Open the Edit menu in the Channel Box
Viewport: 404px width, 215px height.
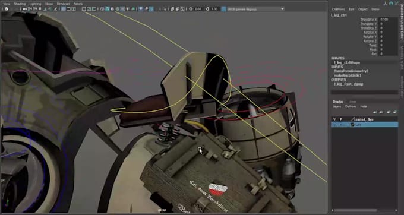coord(352,9)
